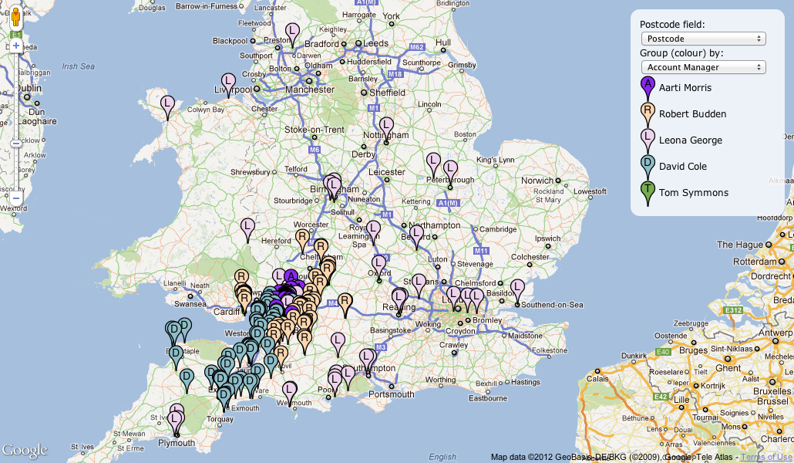Screen dimensions: 794x463
Task: Click the Street View pegman icon
Action: pos(15,17)
